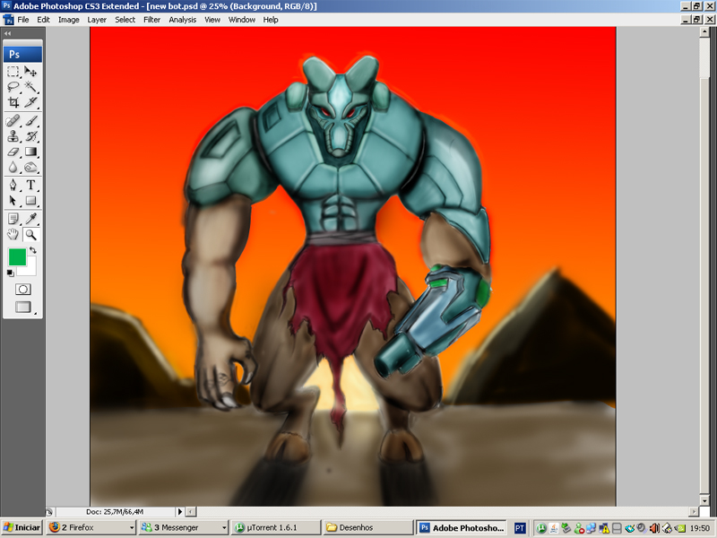Open the Help menu
Viewport: 717px width, 538px height.
[271, 20]
